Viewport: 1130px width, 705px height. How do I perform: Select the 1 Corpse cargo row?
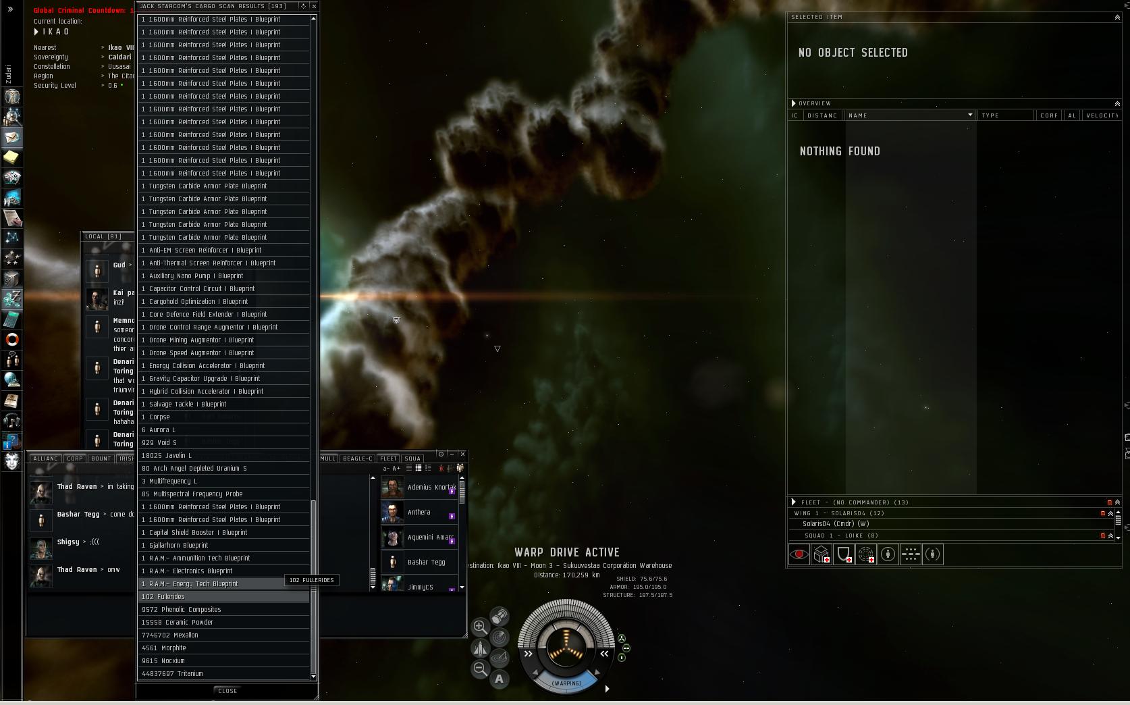tap(224, 417)
